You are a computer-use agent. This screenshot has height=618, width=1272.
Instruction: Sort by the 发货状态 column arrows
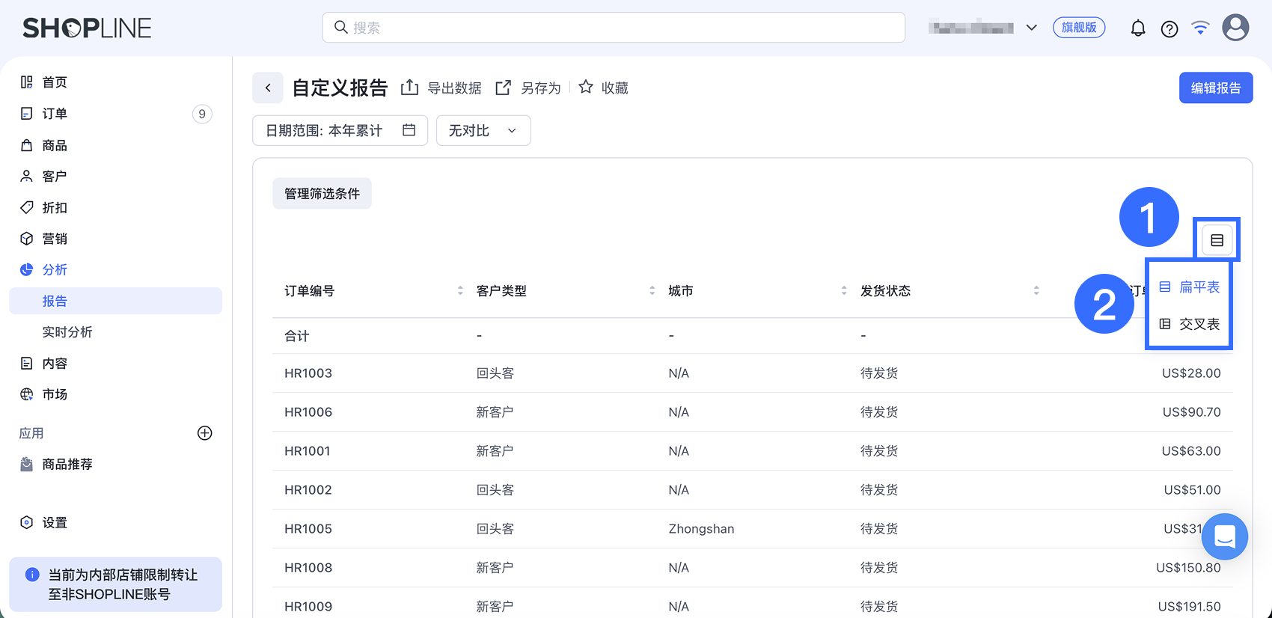click(1036, 290)
